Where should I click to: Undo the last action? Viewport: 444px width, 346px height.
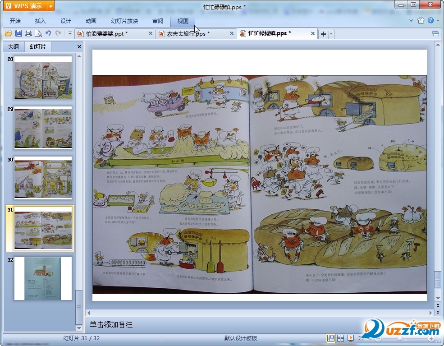coord(48,33)
